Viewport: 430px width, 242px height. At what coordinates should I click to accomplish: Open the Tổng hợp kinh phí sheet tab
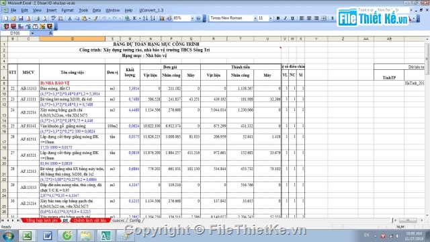[x=42, y=220]
